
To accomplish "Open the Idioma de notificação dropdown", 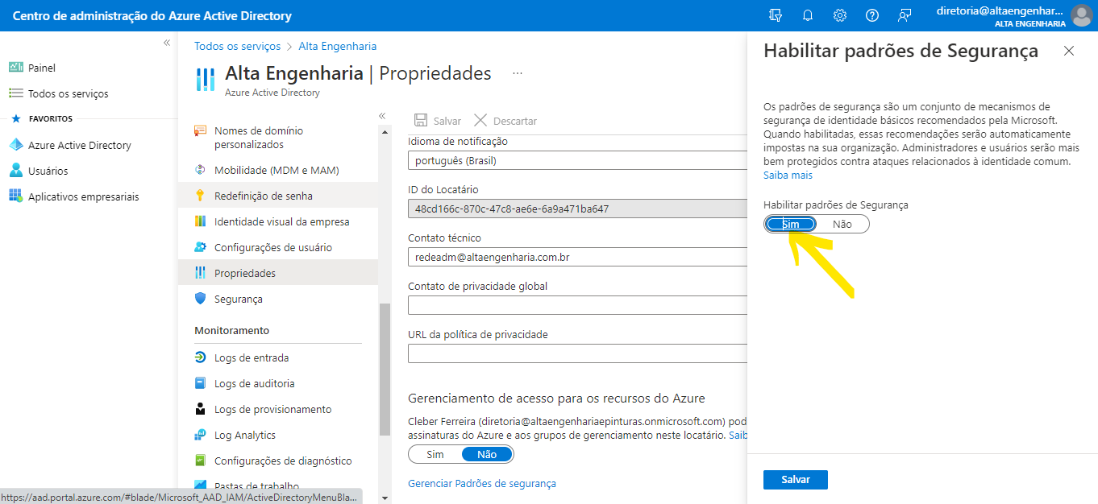I will tap(577, 160).
